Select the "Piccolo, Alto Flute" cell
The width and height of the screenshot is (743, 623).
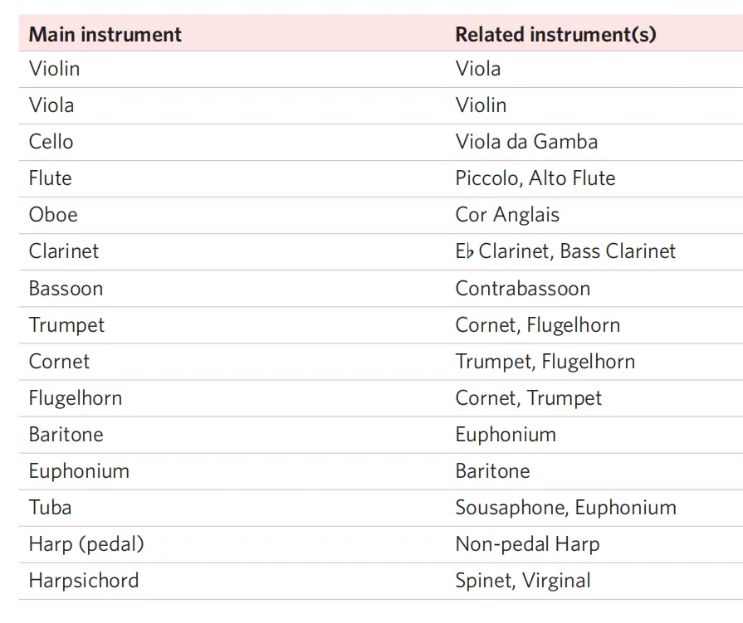[535, 178]
